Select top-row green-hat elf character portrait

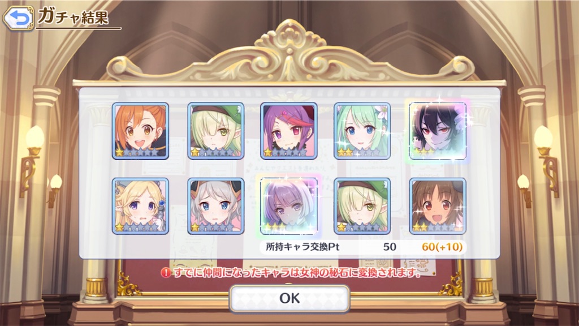click(215, 131)
